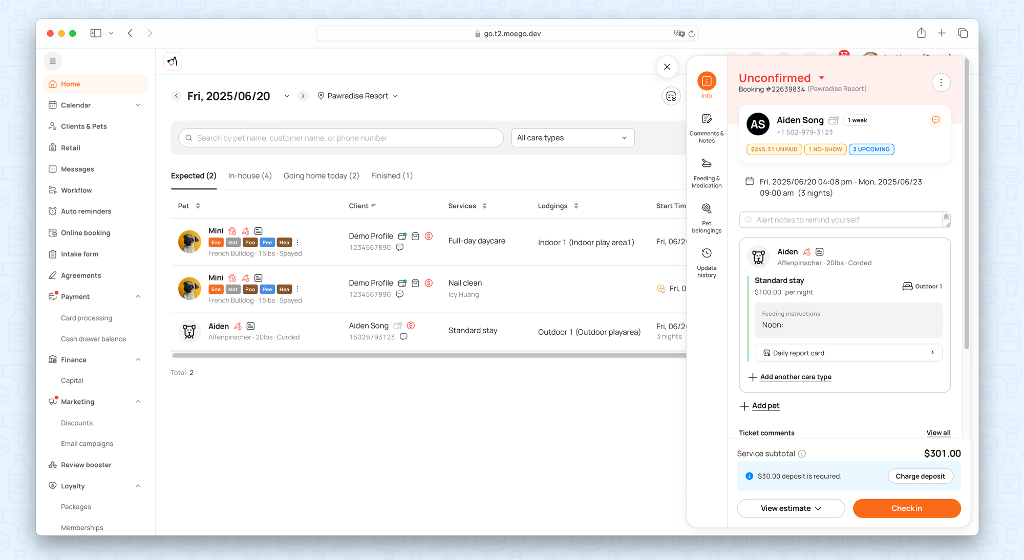Viewport: 1024px width, 560px height.
Task: Open Feeding & Medication section
Action: pyautogui.click(x=707, y=164)
